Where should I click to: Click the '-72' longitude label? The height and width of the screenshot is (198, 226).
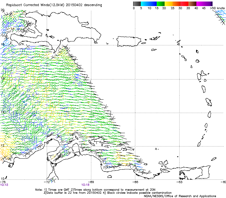pos(47,182)
